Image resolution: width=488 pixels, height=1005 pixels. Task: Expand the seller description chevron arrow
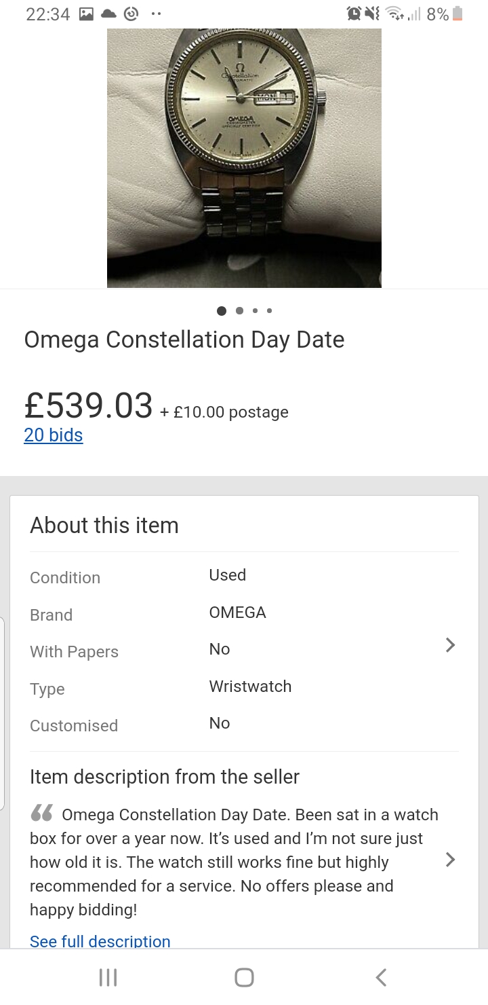[449, 860]
